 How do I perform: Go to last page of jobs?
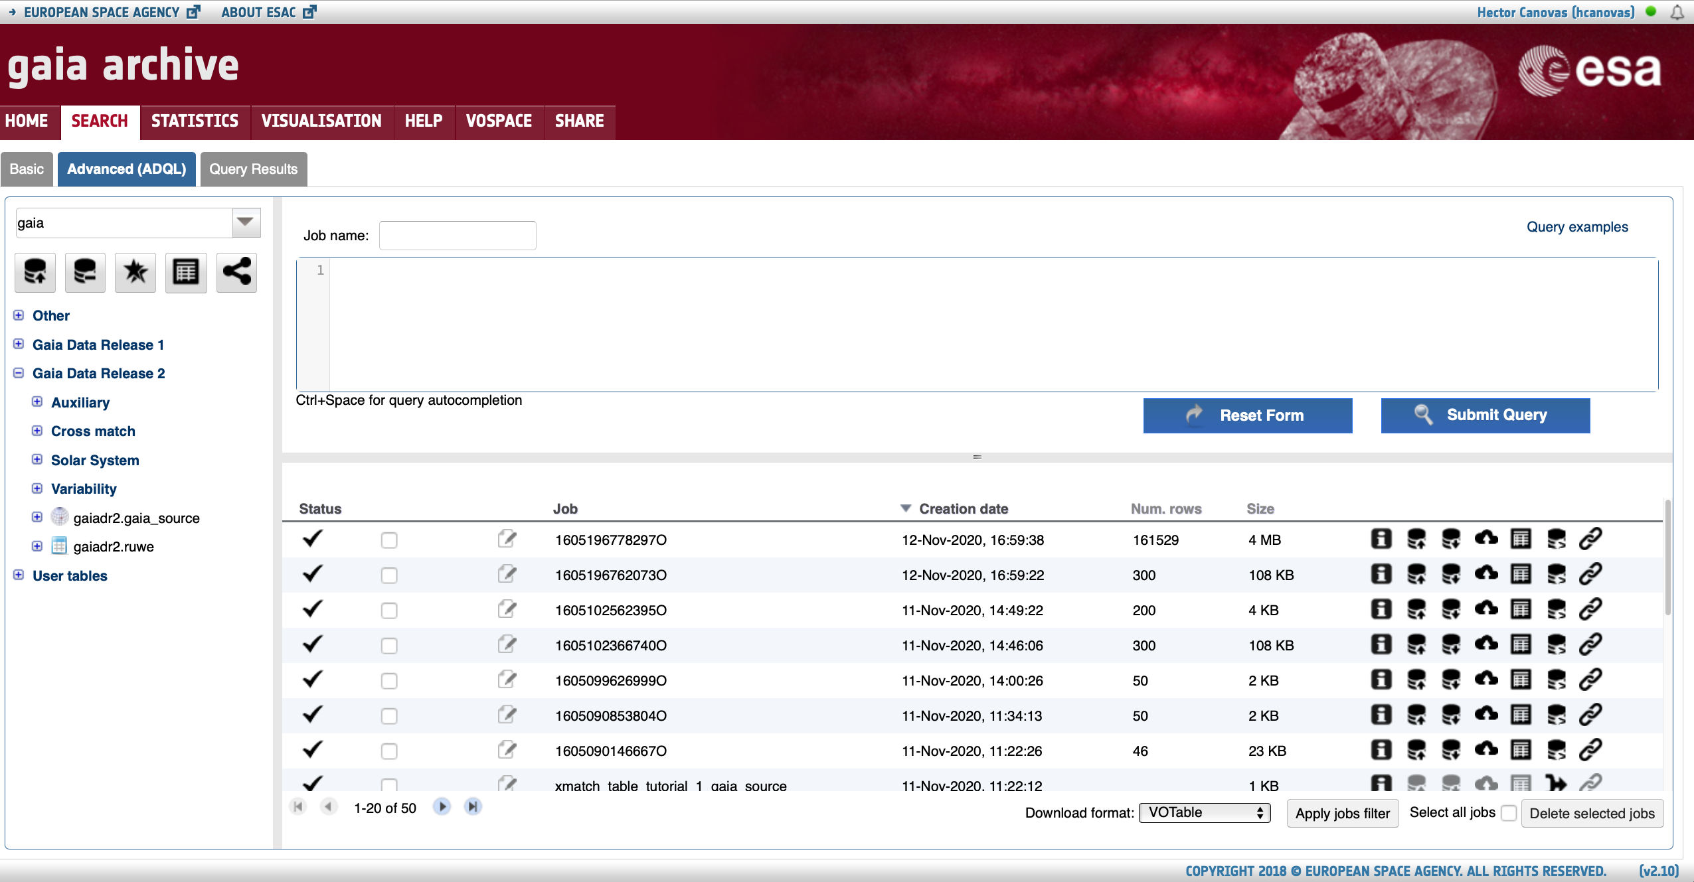473,807
